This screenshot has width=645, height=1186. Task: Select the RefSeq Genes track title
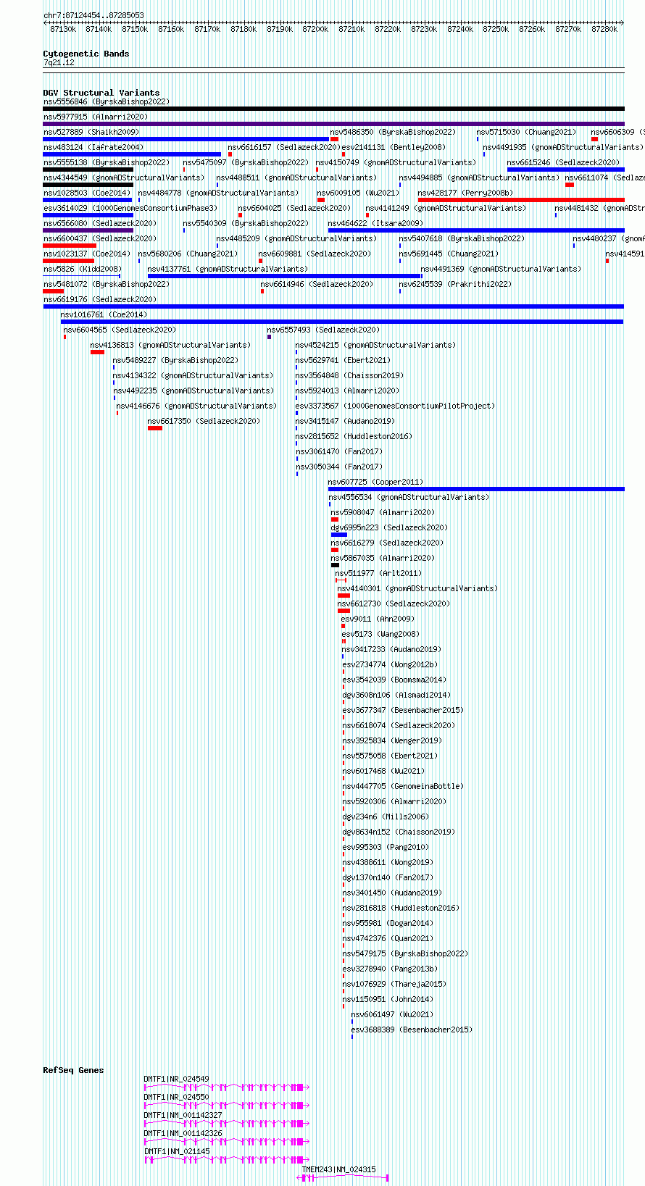(73, 1070)
